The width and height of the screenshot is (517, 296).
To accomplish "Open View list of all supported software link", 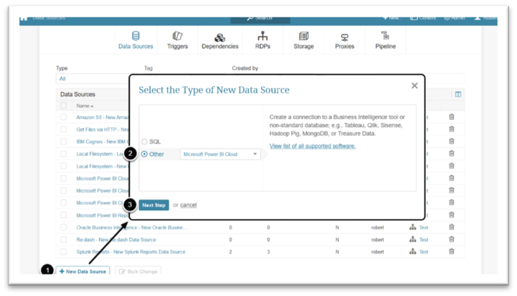I will click(x=313, y=146).
